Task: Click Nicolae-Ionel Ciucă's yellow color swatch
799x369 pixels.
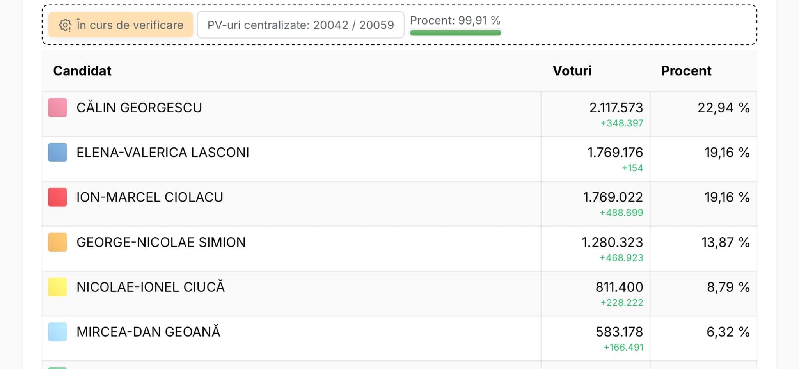Action: 57,287
